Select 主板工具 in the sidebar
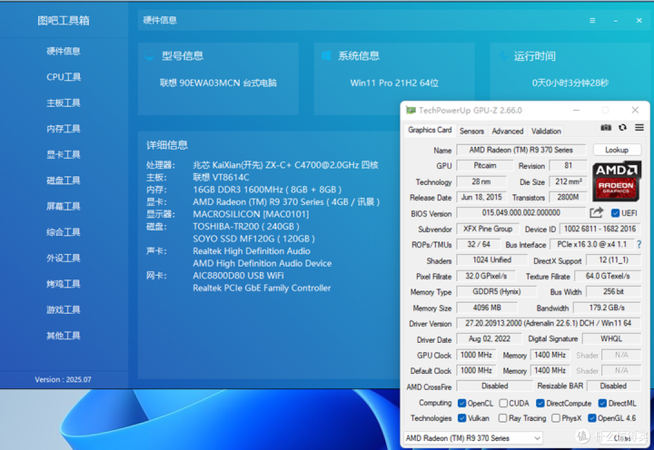 point(64,103)
